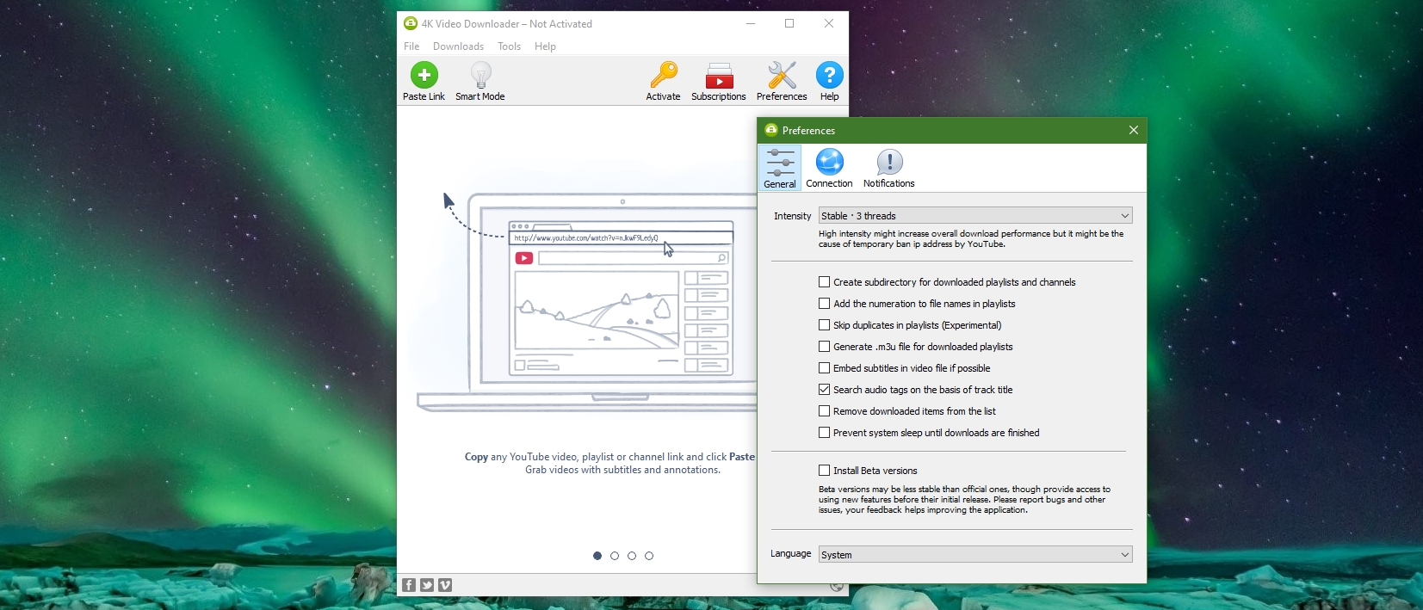Open Notifications preferences exclamation icon
Viewport: 1423px width, 610px height.
pos(889,162)
